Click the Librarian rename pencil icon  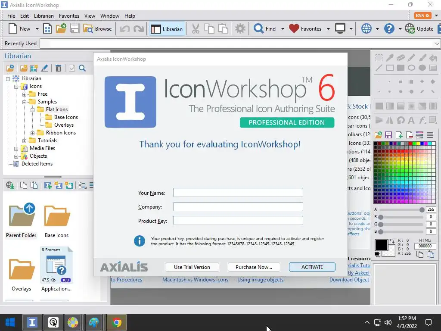tap(44, 68)
